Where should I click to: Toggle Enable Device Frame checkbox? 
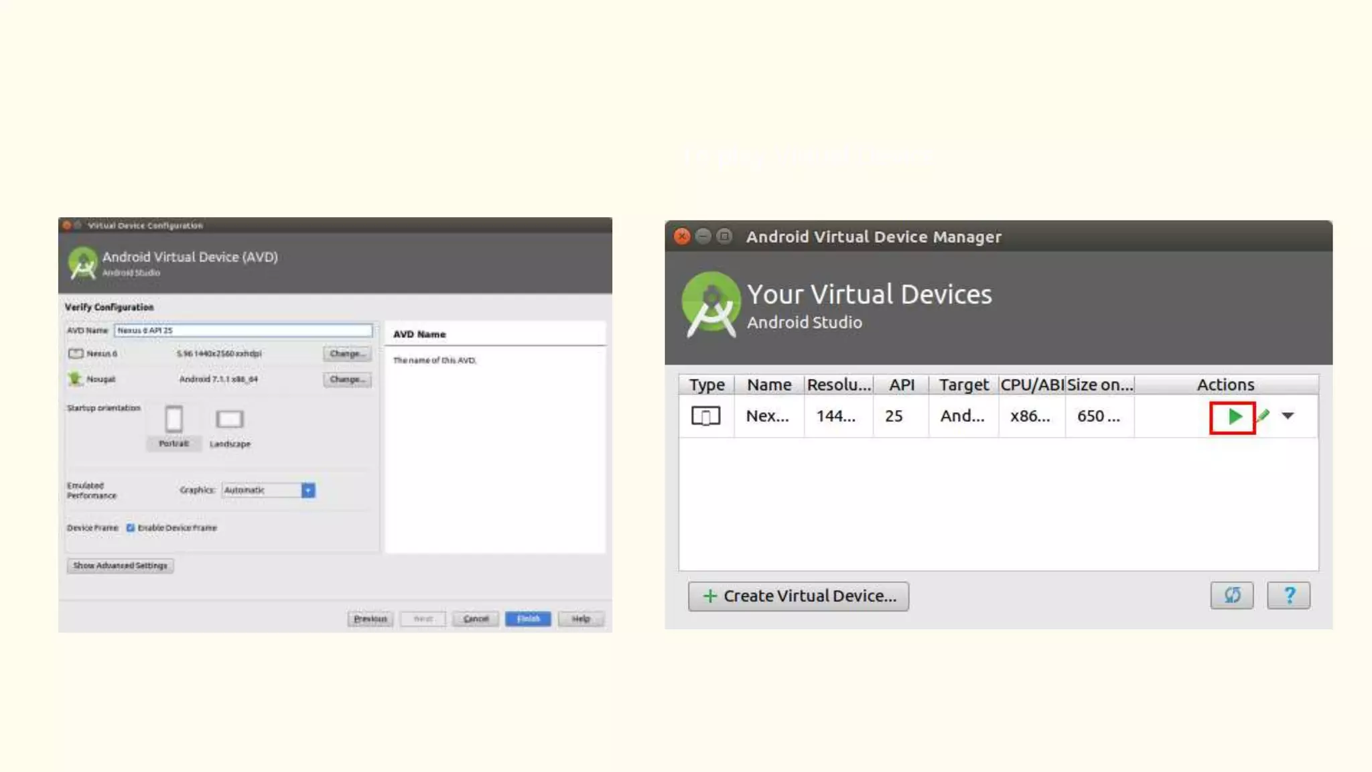point(131,527)
